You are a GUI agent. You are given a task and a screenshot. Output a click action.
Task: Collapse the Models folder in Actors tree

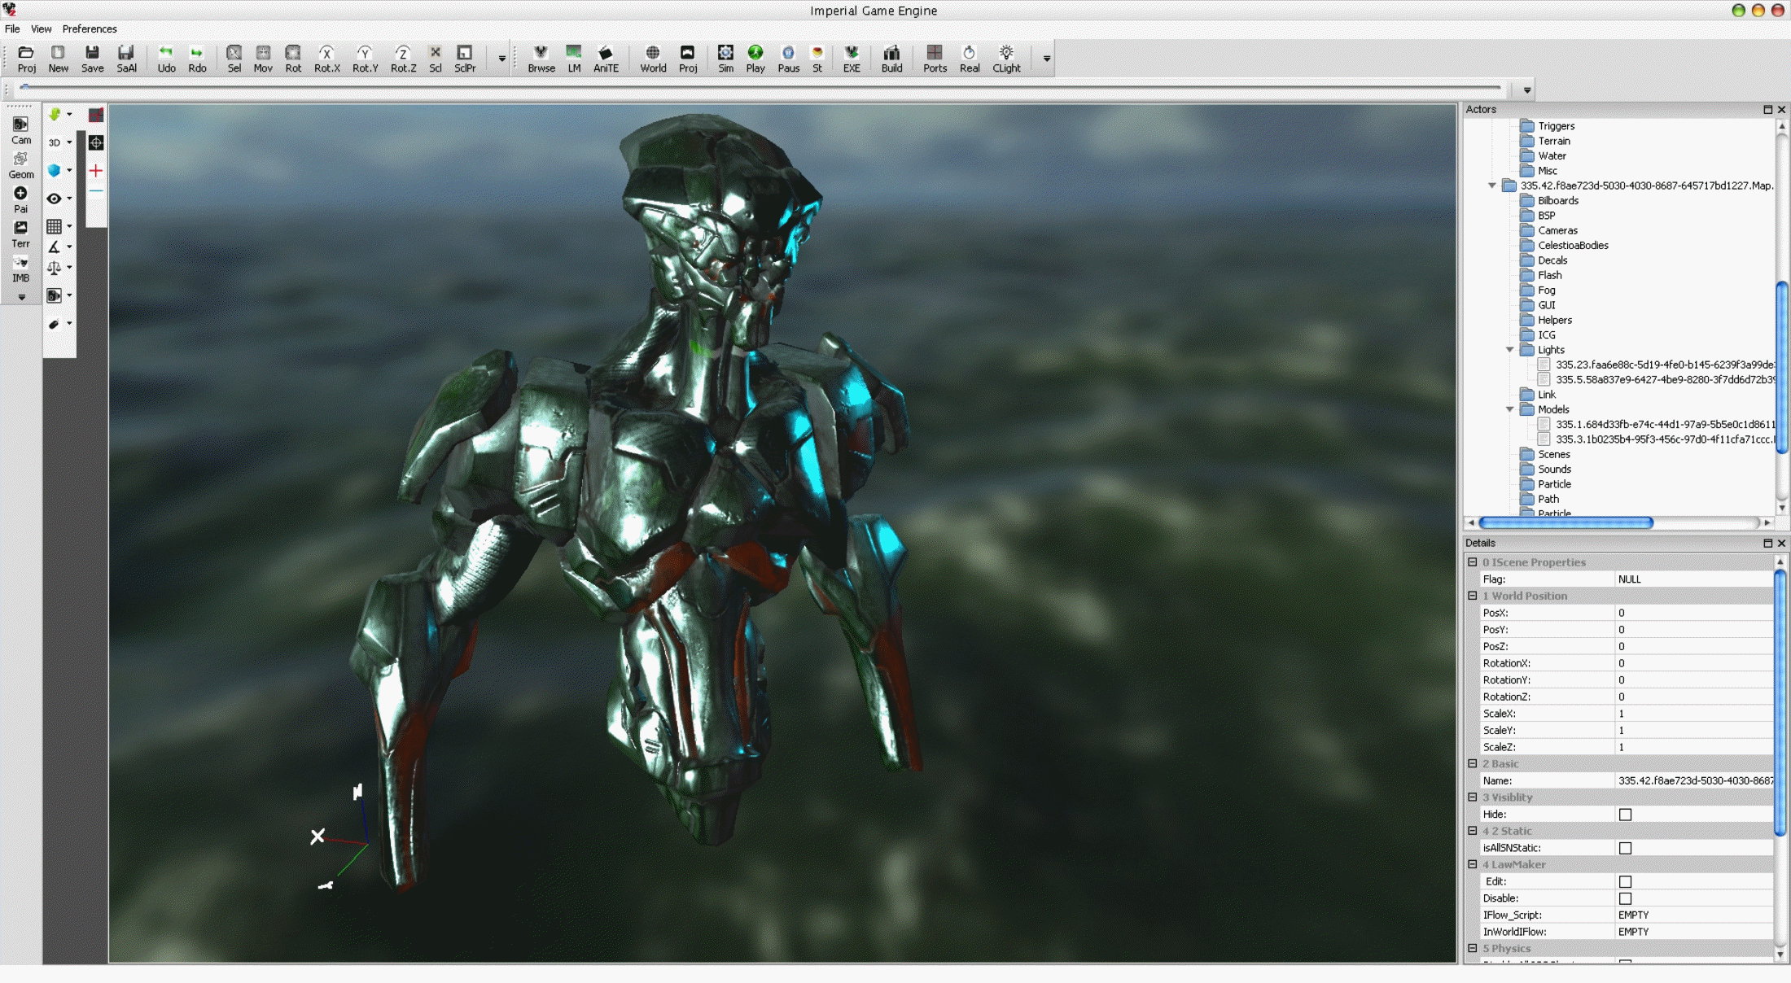point(1509,409)
